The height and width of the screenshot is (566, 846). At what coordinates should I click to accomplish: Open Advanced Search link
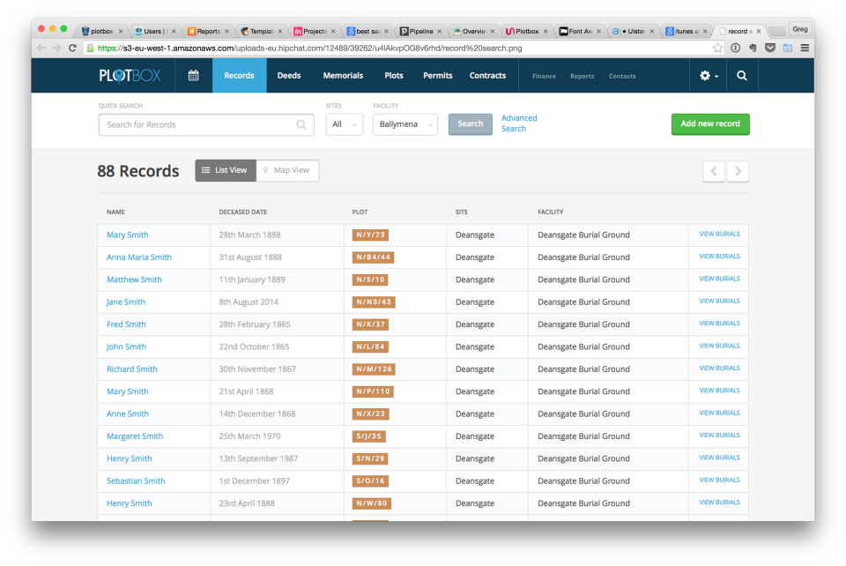coord(519,123)
